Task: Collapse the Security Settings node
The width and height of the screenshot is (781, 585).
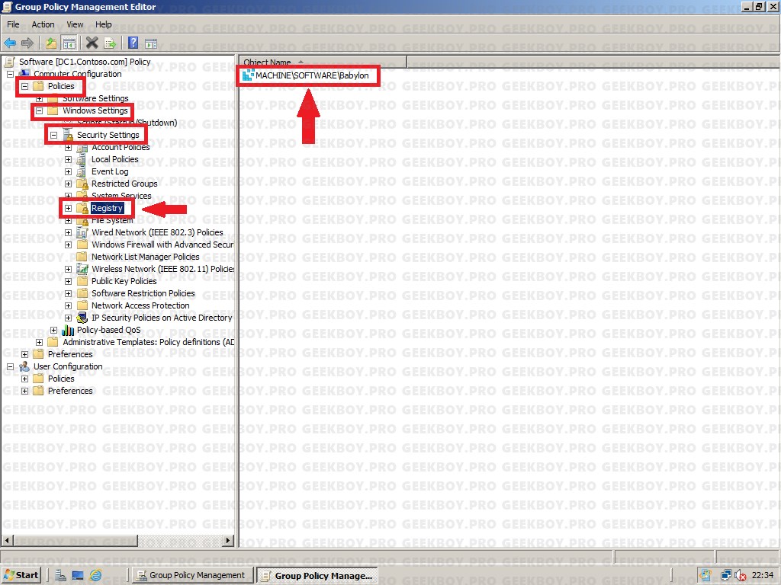Action: click(54, 136)
